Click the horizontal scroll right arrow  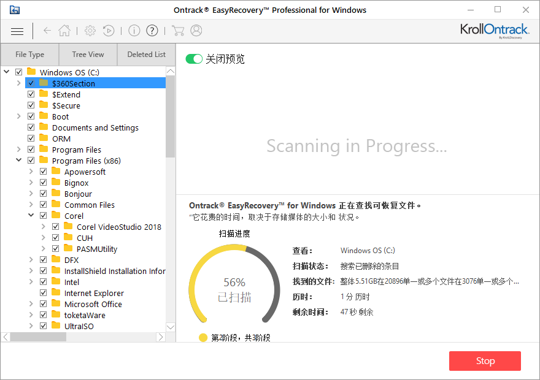click(x=161, y=337)
